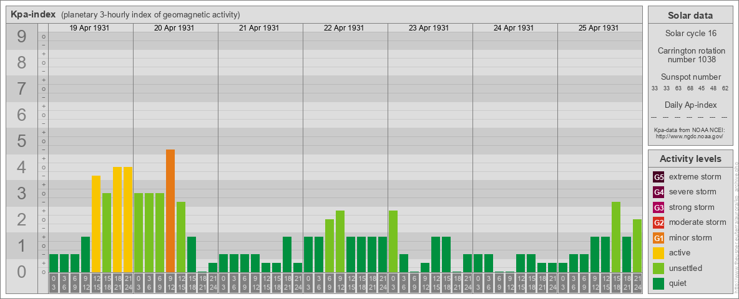739x299 pixels.
Task: Click the green 18-21 bar on 21 Apr
Action: [x=287, y=255]
